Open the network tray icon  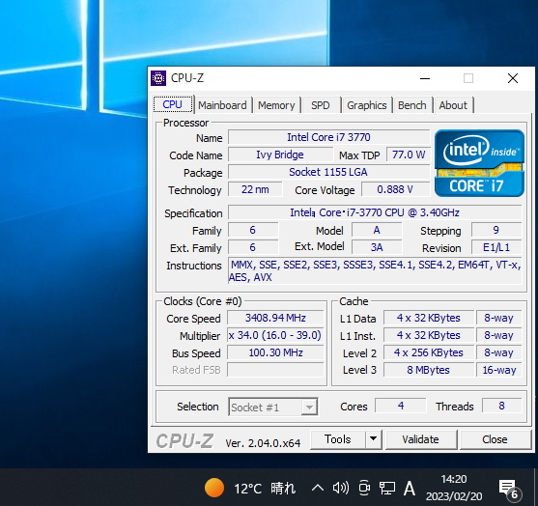tap(387, 488)
